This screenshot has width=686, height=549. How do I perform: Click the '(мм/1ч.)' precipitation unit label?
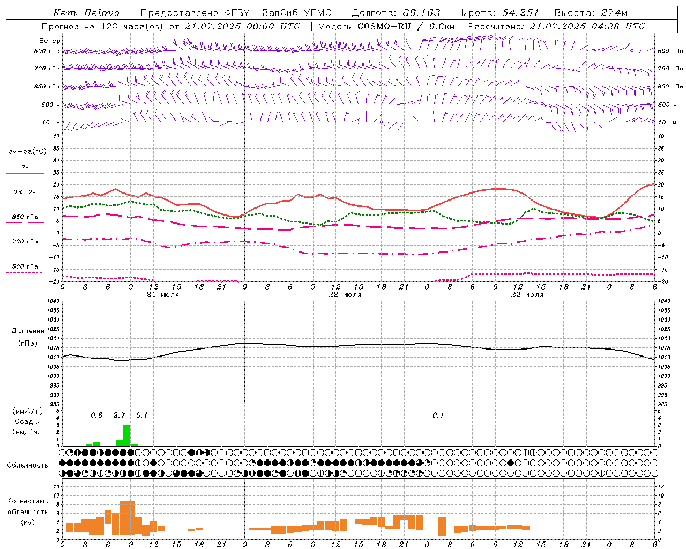click(27, 432)
